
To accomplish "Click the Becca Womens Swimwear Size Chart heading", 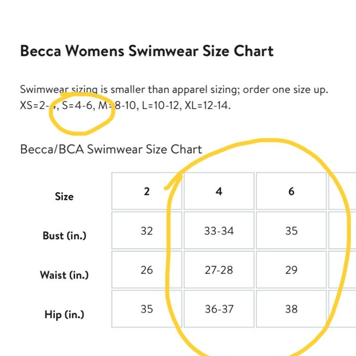I will 147,51.
